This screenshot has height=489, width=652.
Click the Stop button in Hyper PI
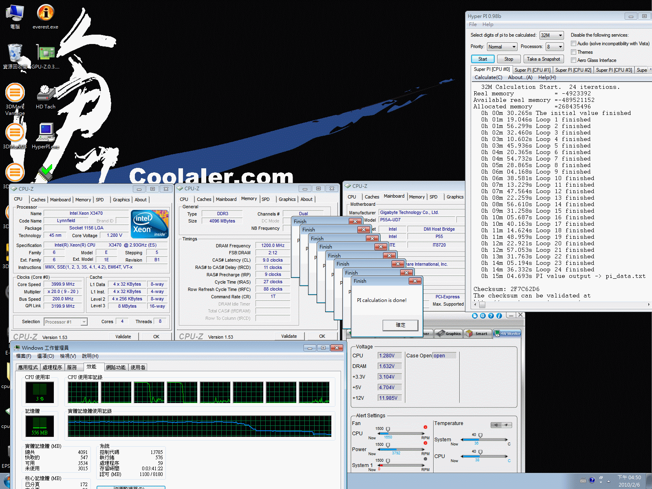[509, 59]
